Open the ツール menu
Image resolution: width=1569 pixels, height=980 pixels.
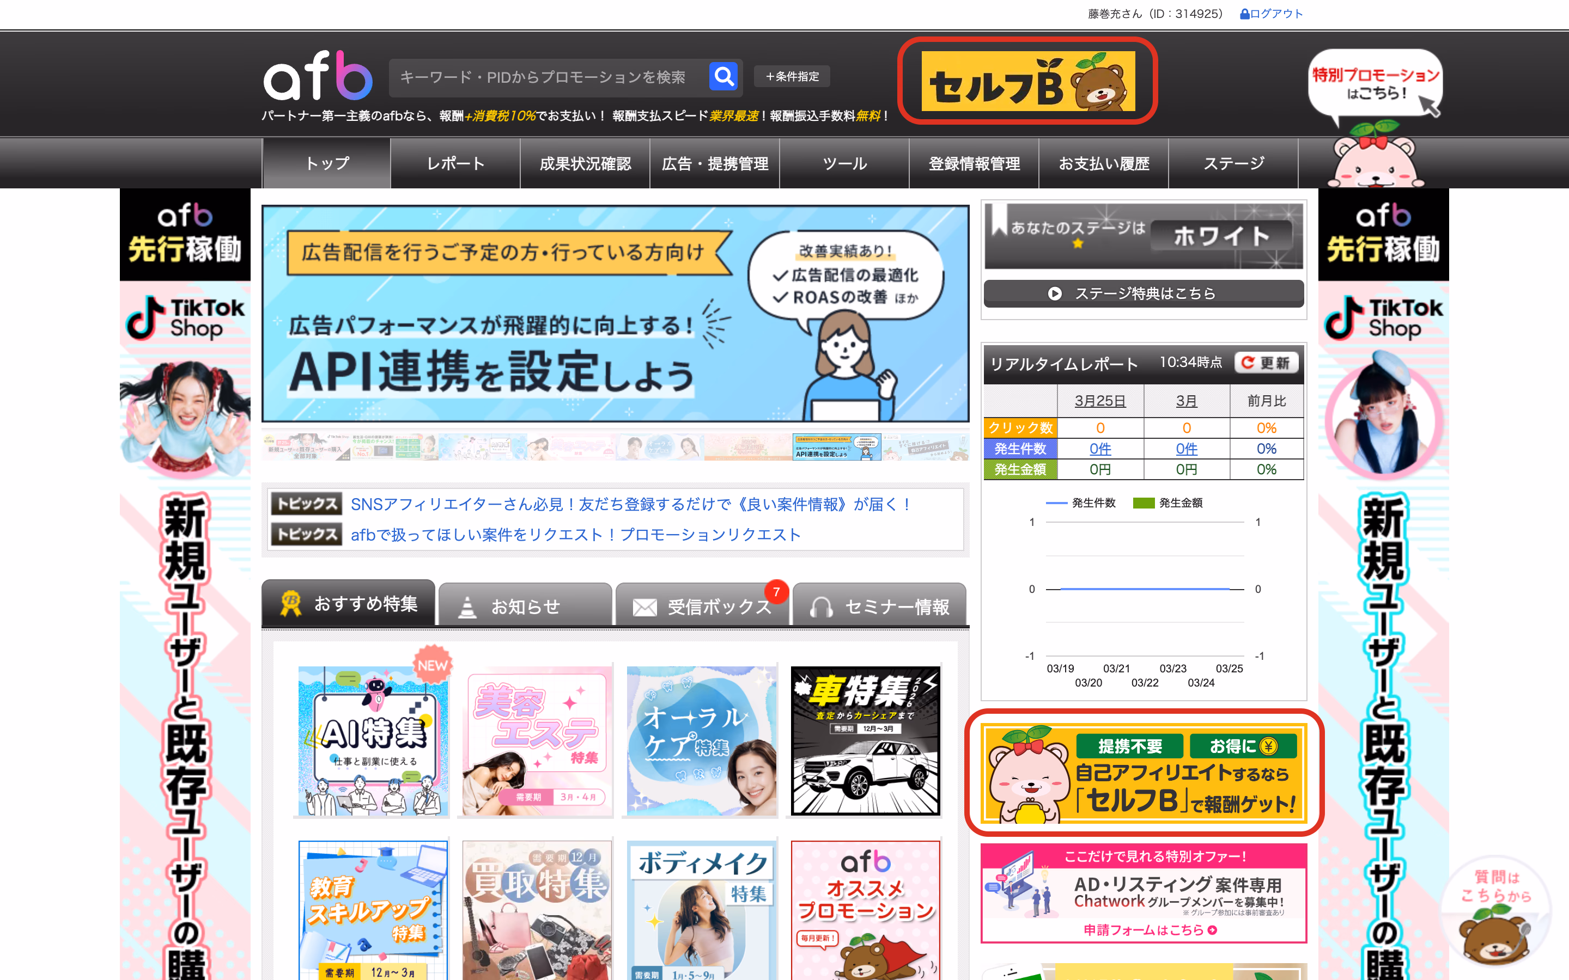pos(845,163)
